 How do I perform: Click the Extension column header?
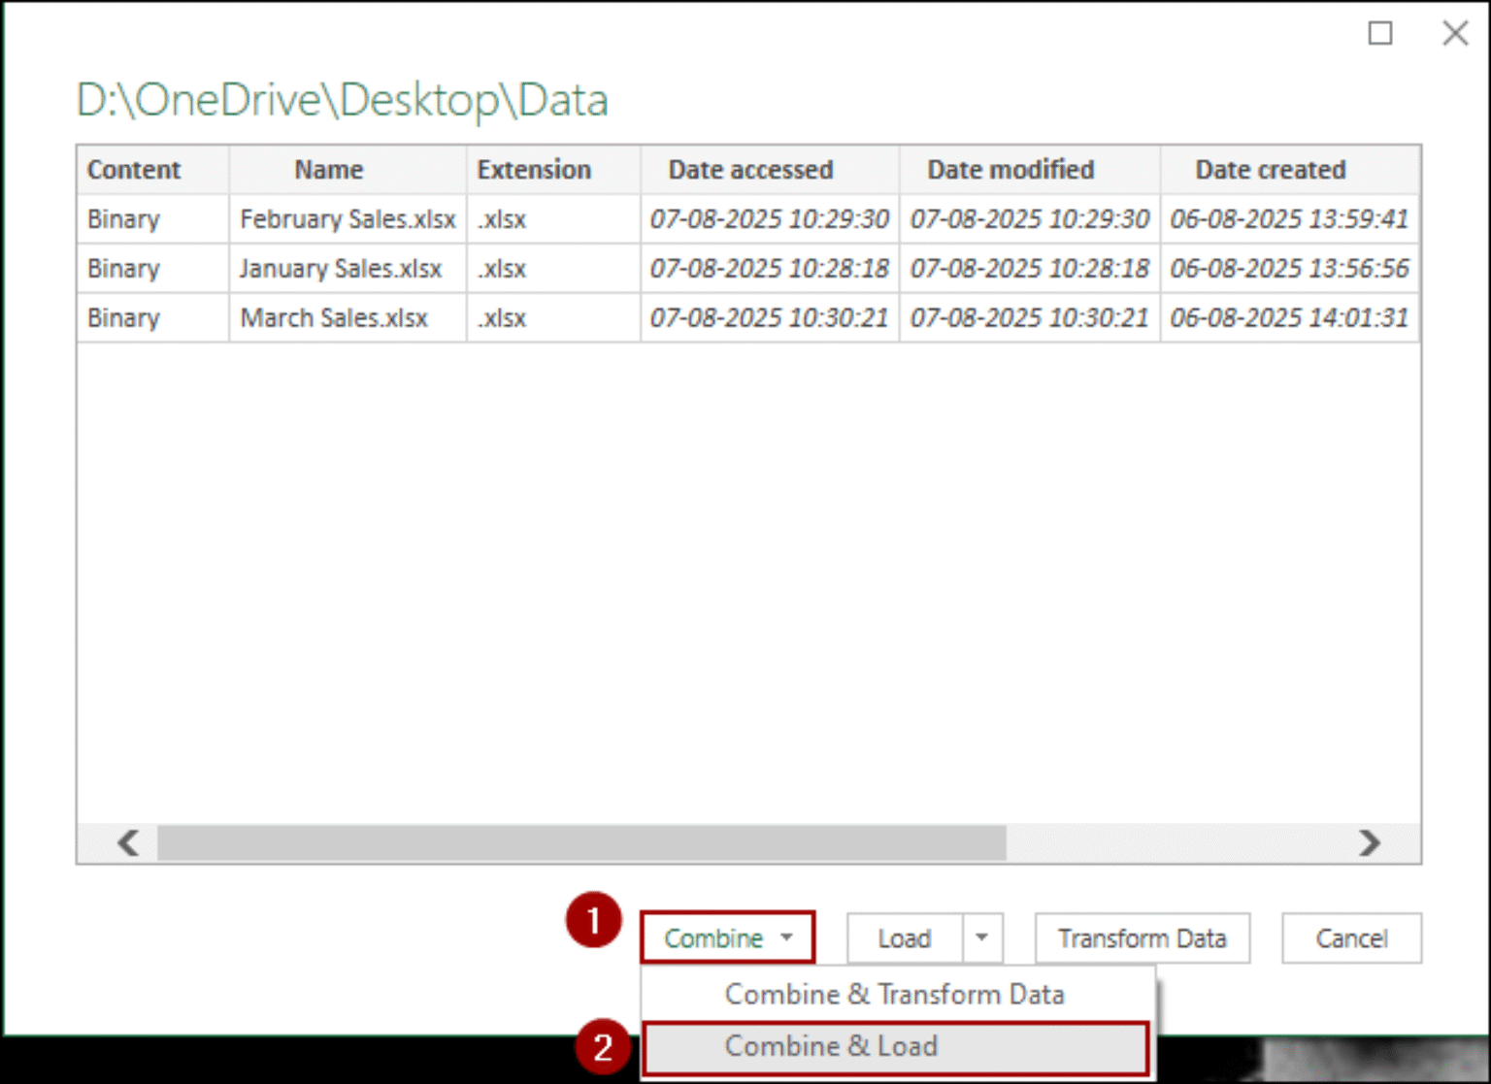[x=534, y=169]
